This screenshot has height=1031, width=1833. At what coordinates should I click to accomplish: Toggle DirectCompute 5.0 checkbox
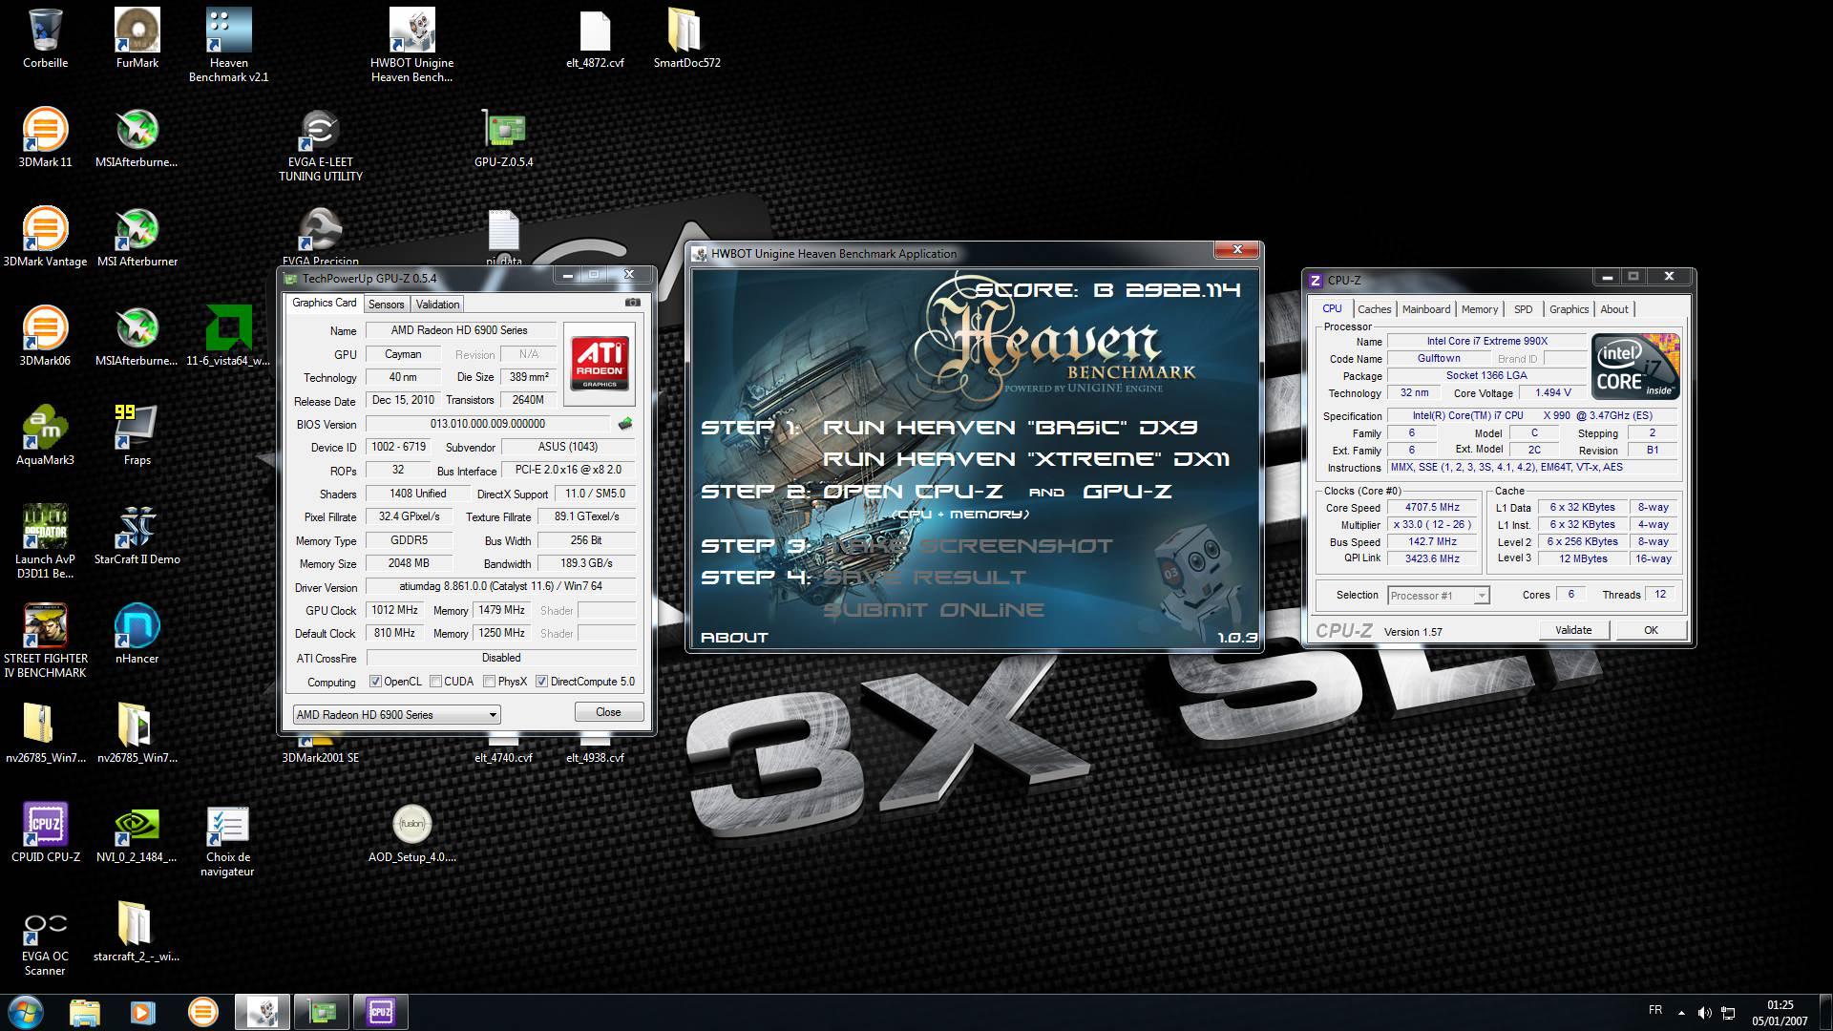541,682
